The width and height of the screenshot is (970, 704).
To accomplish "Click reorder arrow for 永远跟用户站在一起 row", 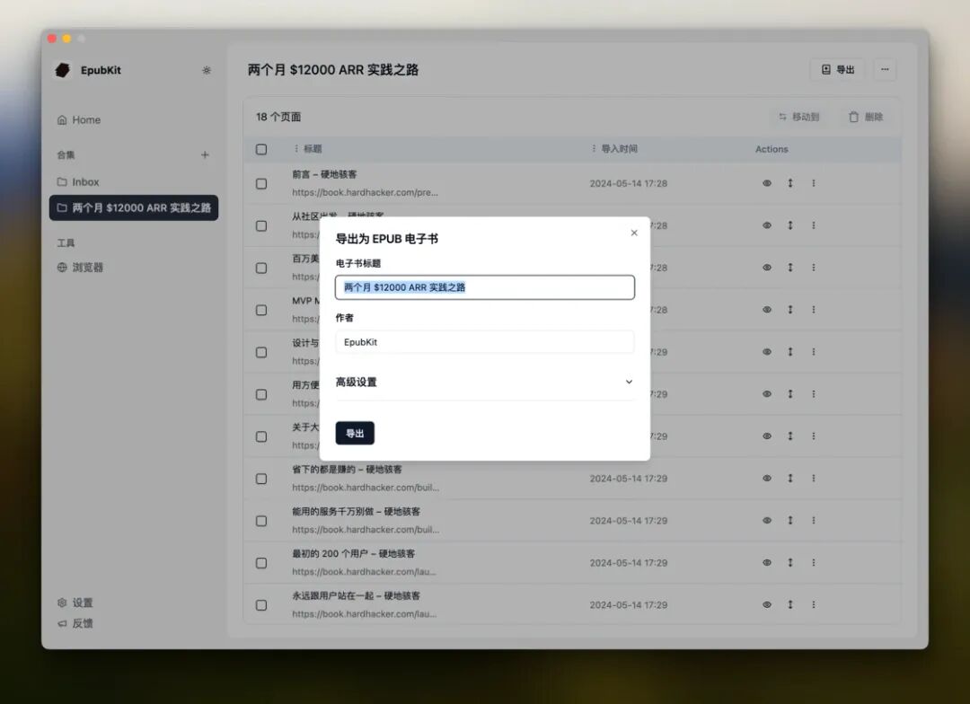I will pos(790,604).
